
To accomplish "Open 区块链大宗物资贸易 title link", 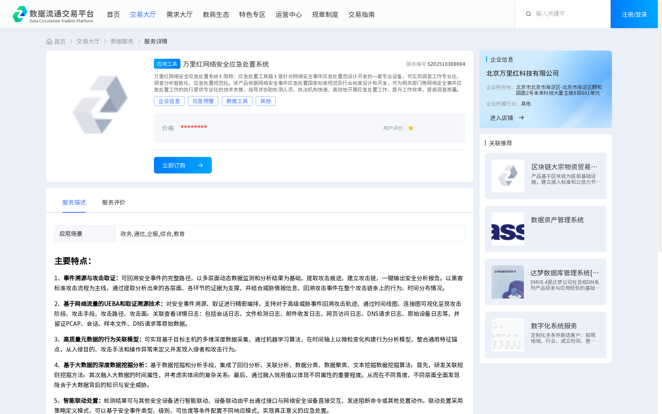I will [564, 167].
